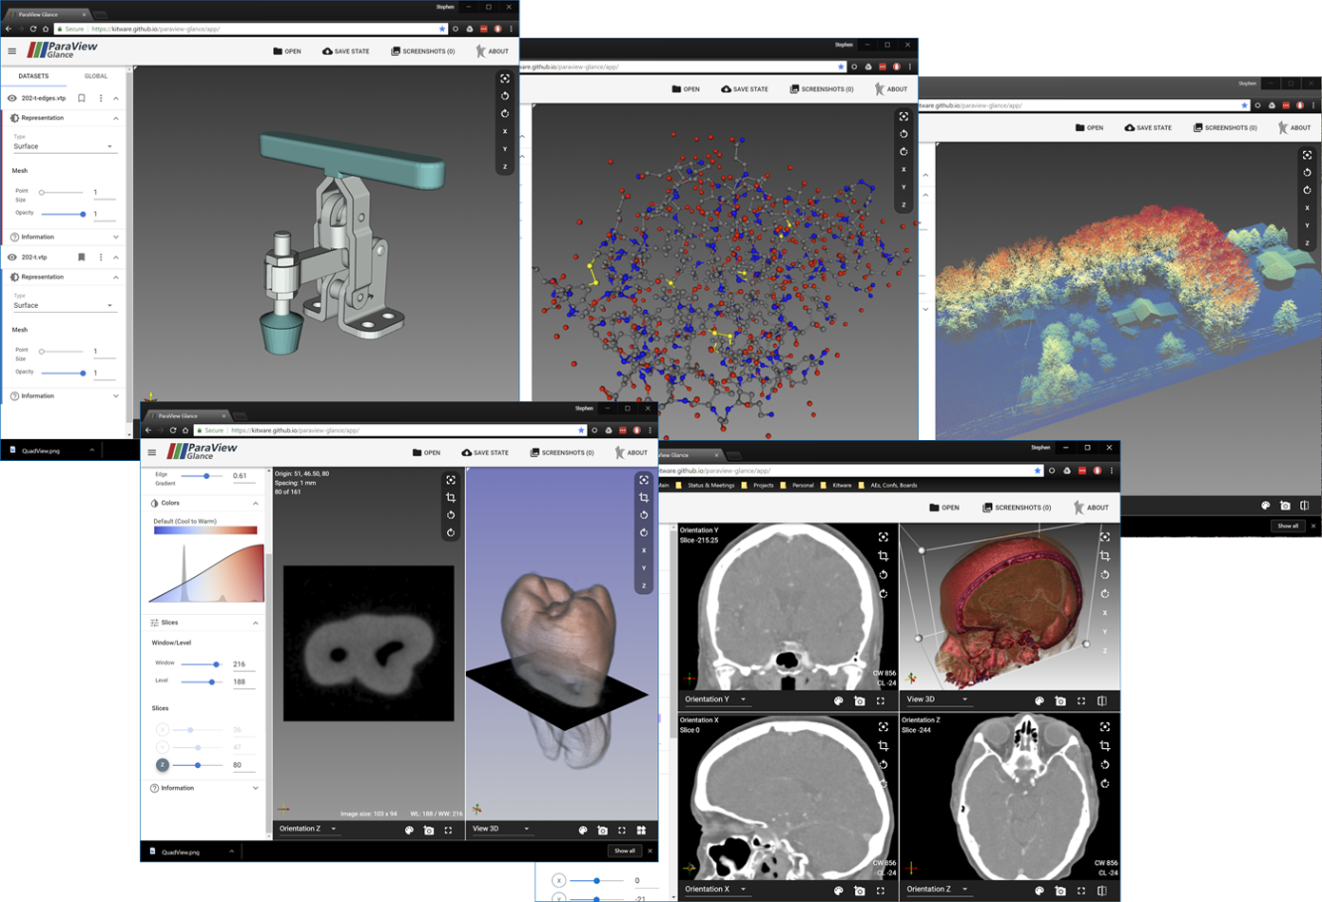Image resolution: width=1322 pixels, height=902 pixels.
Task: Switch to the GLOBAL tab
Action: tap(95, 76)
